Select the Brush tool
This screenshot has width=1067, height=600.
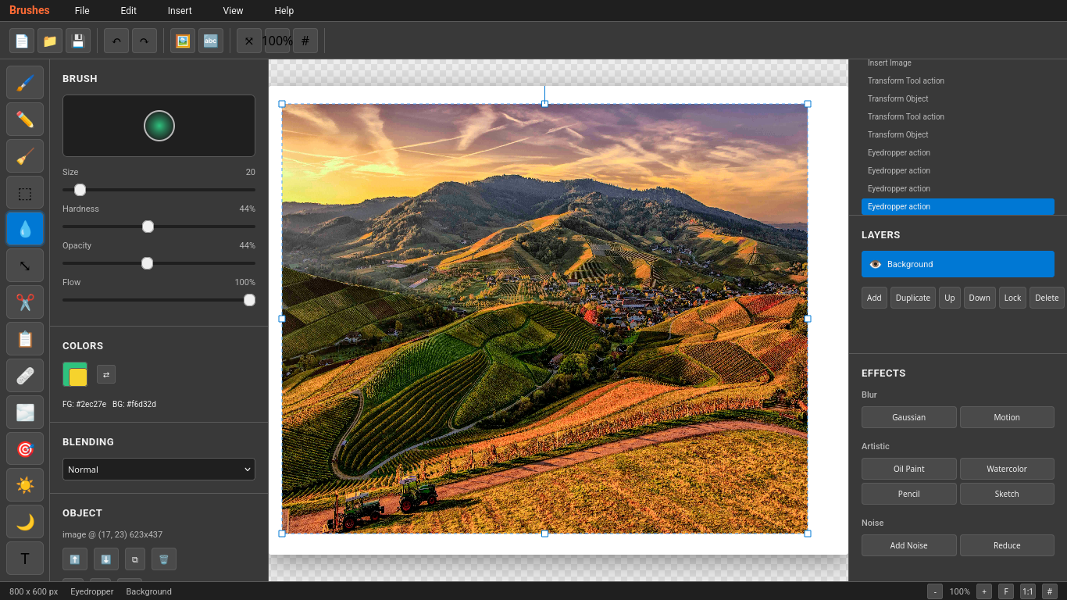pyautogui.click(x=24, y=82)
